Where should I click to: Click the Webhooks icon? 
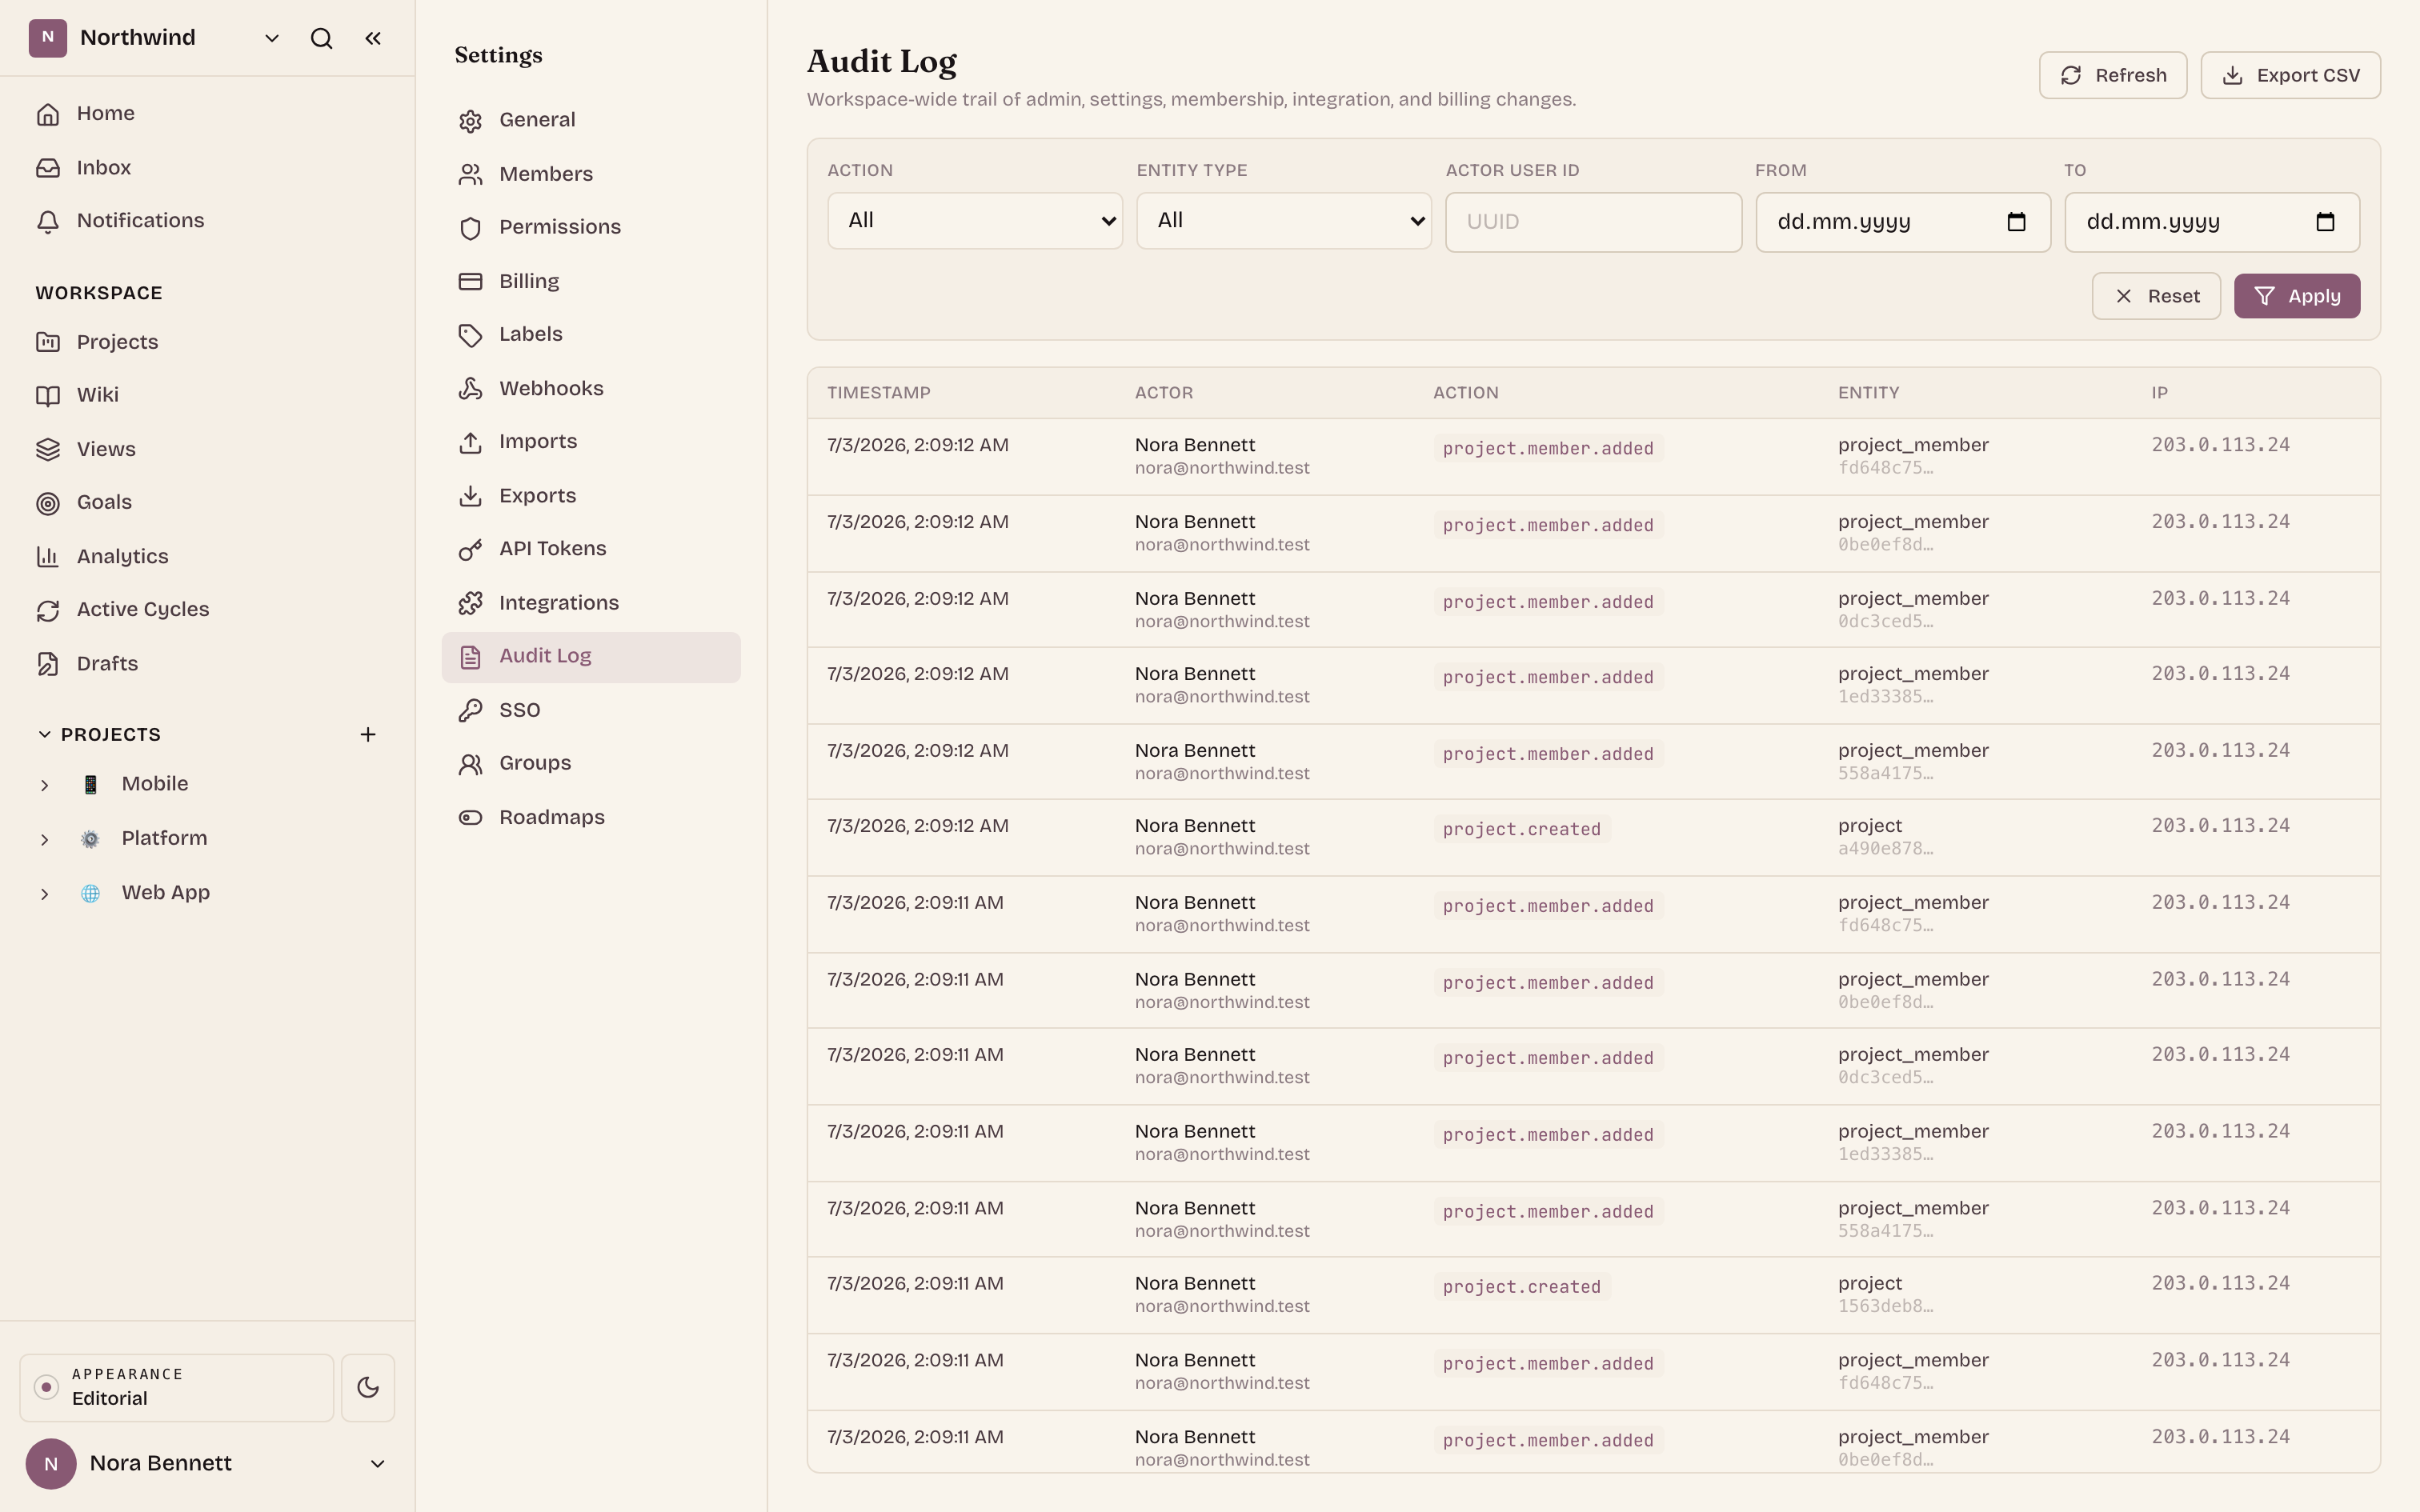click(x=470, y=389)
